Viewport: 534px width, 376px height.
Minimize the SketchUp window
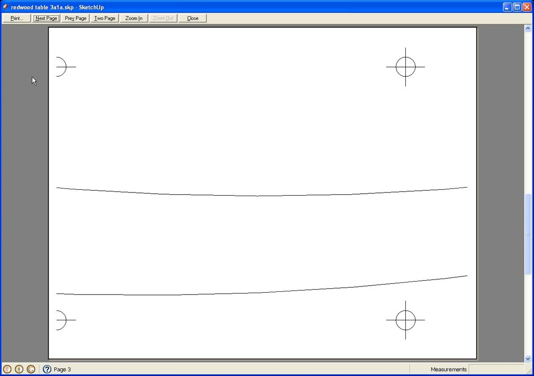[507, 7]
